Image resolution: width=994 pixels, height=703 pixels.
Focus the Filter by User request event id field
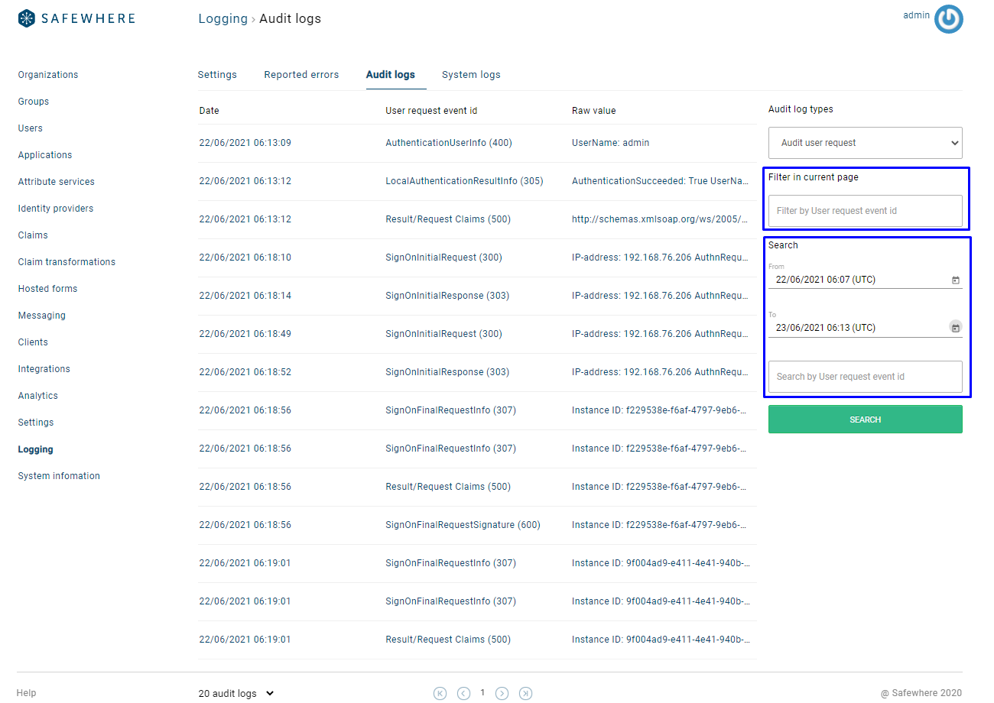tap(865, 211)
